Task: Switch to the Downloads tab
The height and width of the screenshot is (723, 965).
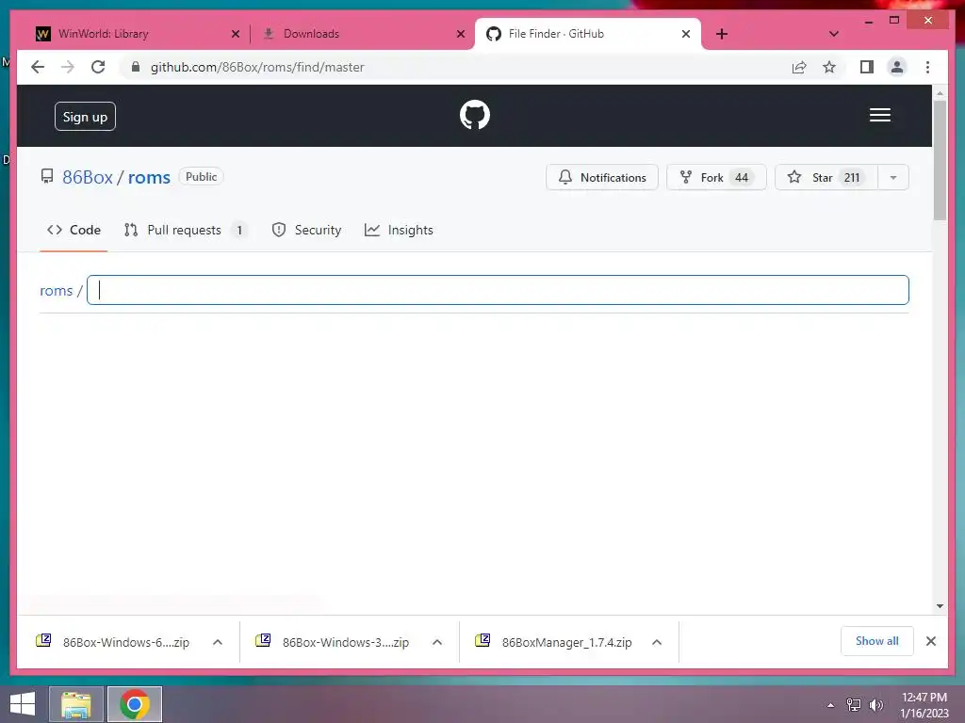Action: point(363,34)
